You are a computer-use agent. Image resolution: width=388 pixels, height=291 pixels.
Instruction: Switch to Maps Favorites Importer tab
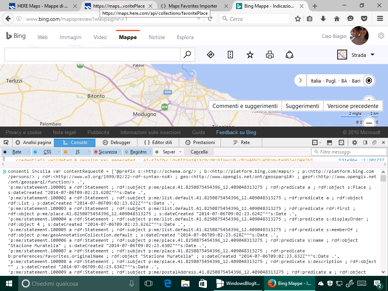point(193,6)
